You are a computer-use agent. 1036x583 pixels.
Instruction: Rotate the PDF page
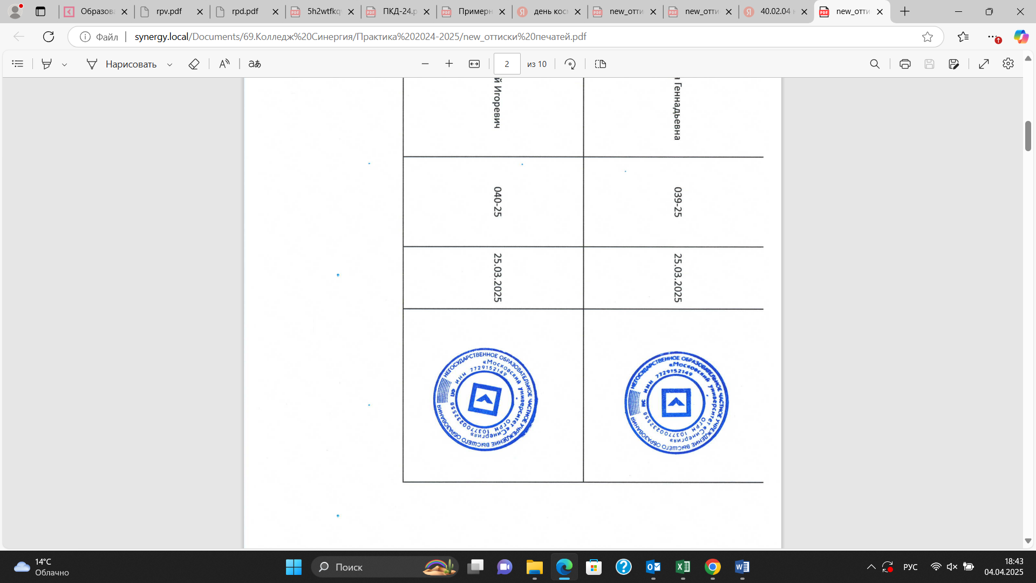coord(570,64)
